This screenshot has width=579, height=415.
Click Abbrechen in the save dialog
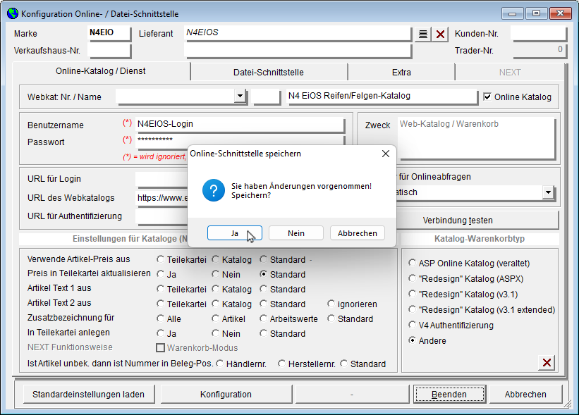(358, 233)
